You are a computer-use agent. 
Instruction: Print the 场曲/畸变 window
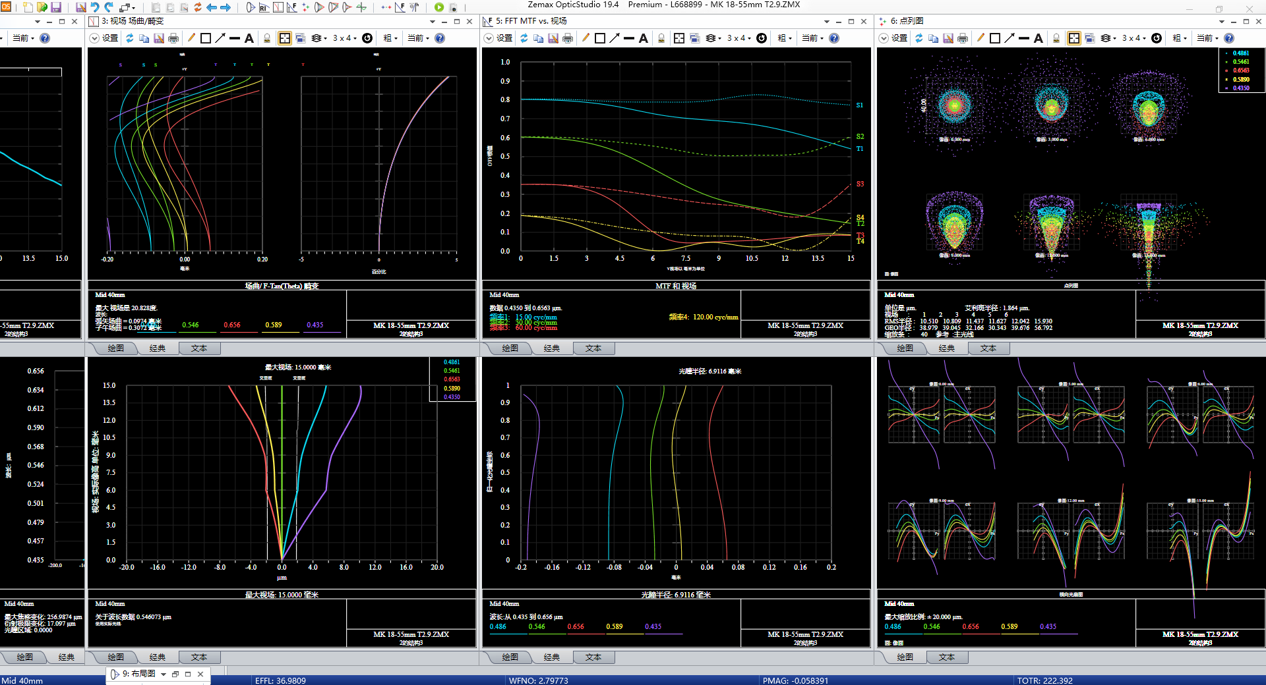pyautogui.click(x=173, y=38)
